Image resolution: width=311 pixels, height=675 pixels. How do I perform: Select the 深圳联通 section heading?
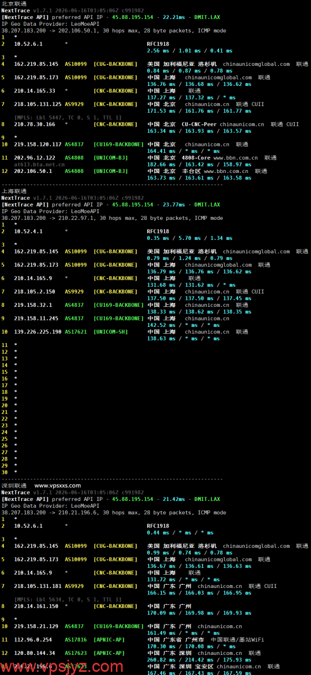click(x=14, y=486)
